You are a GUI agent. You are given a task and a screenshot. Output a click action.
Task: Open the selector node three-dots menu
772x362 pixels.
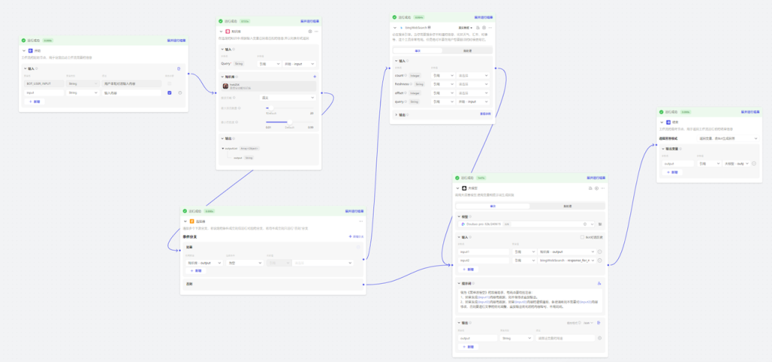(x=361, y=221)
